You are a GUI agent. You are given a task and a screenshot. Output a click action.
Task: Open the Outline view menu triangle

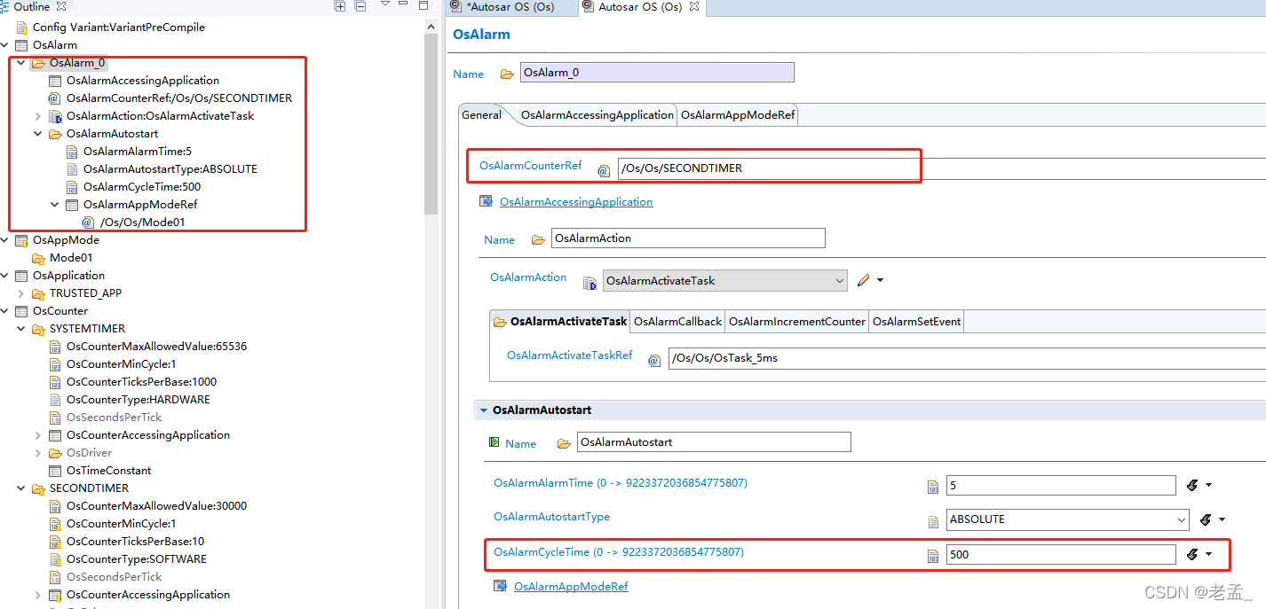pos(385,4)
